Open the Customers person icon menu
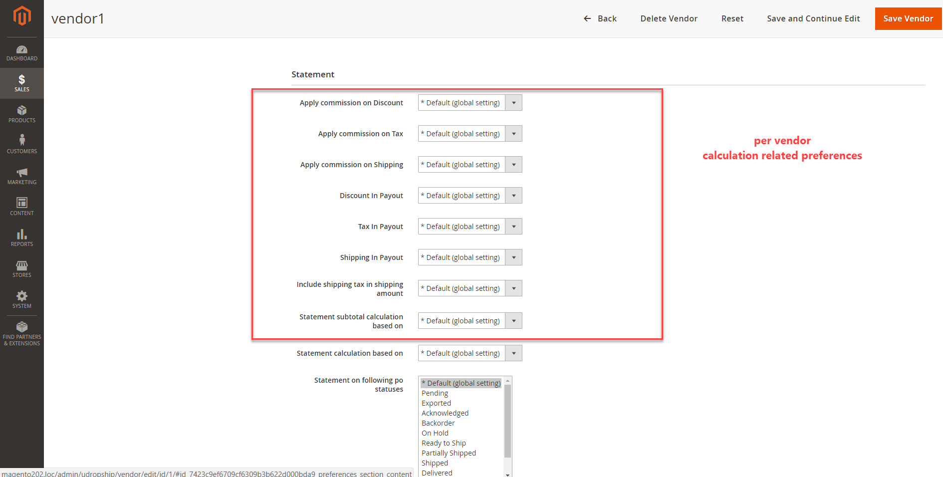Viewport: 943px width, 477px height. 22,145
